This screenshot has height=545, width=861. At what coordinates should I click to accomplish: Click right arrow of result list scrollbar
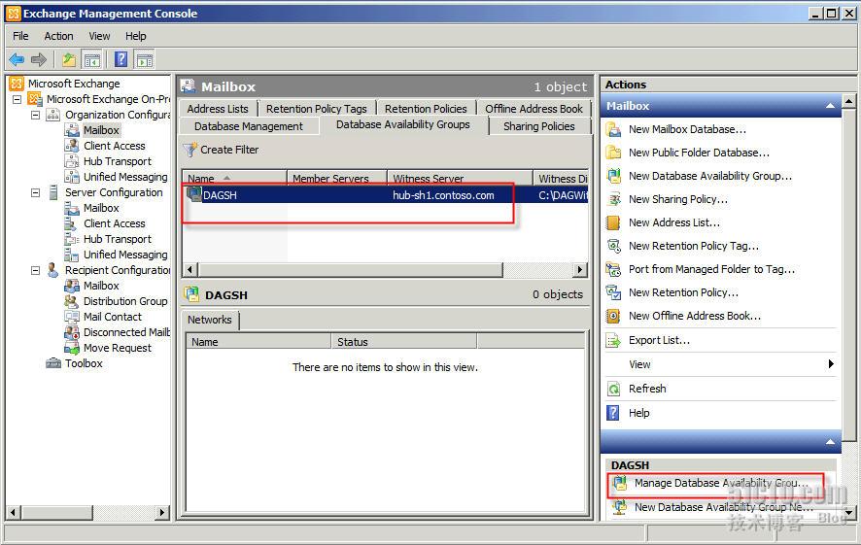pyautogui.click(x=580, y=269)
